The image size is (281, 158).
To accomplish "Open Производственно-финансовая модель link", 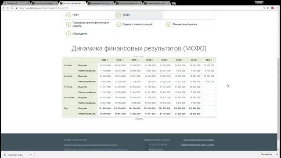I will click(x=91, y=24).
